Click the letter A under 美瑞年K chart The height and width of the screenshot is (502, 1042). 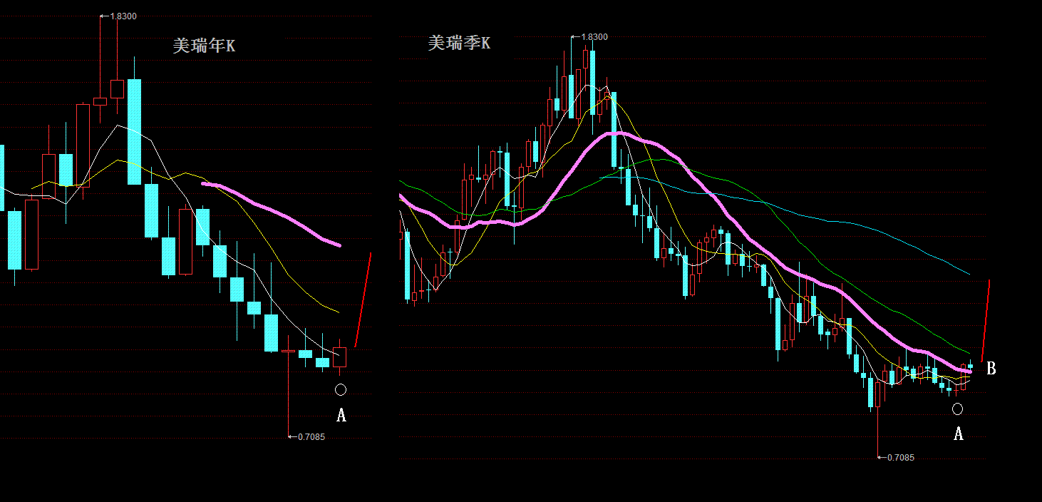pos(341,415)
